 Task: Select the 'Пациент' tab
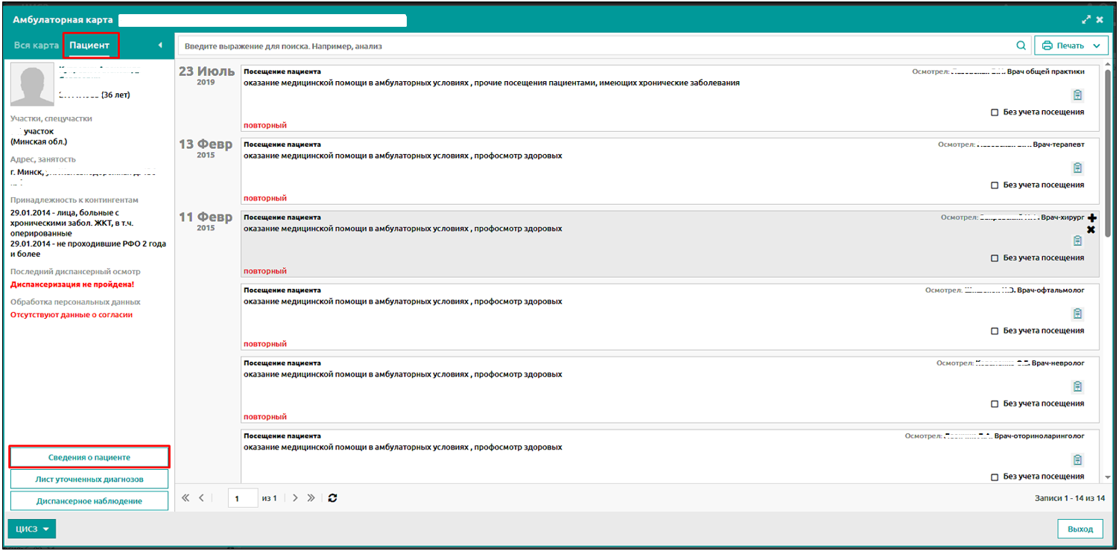[x=89, y=46]
